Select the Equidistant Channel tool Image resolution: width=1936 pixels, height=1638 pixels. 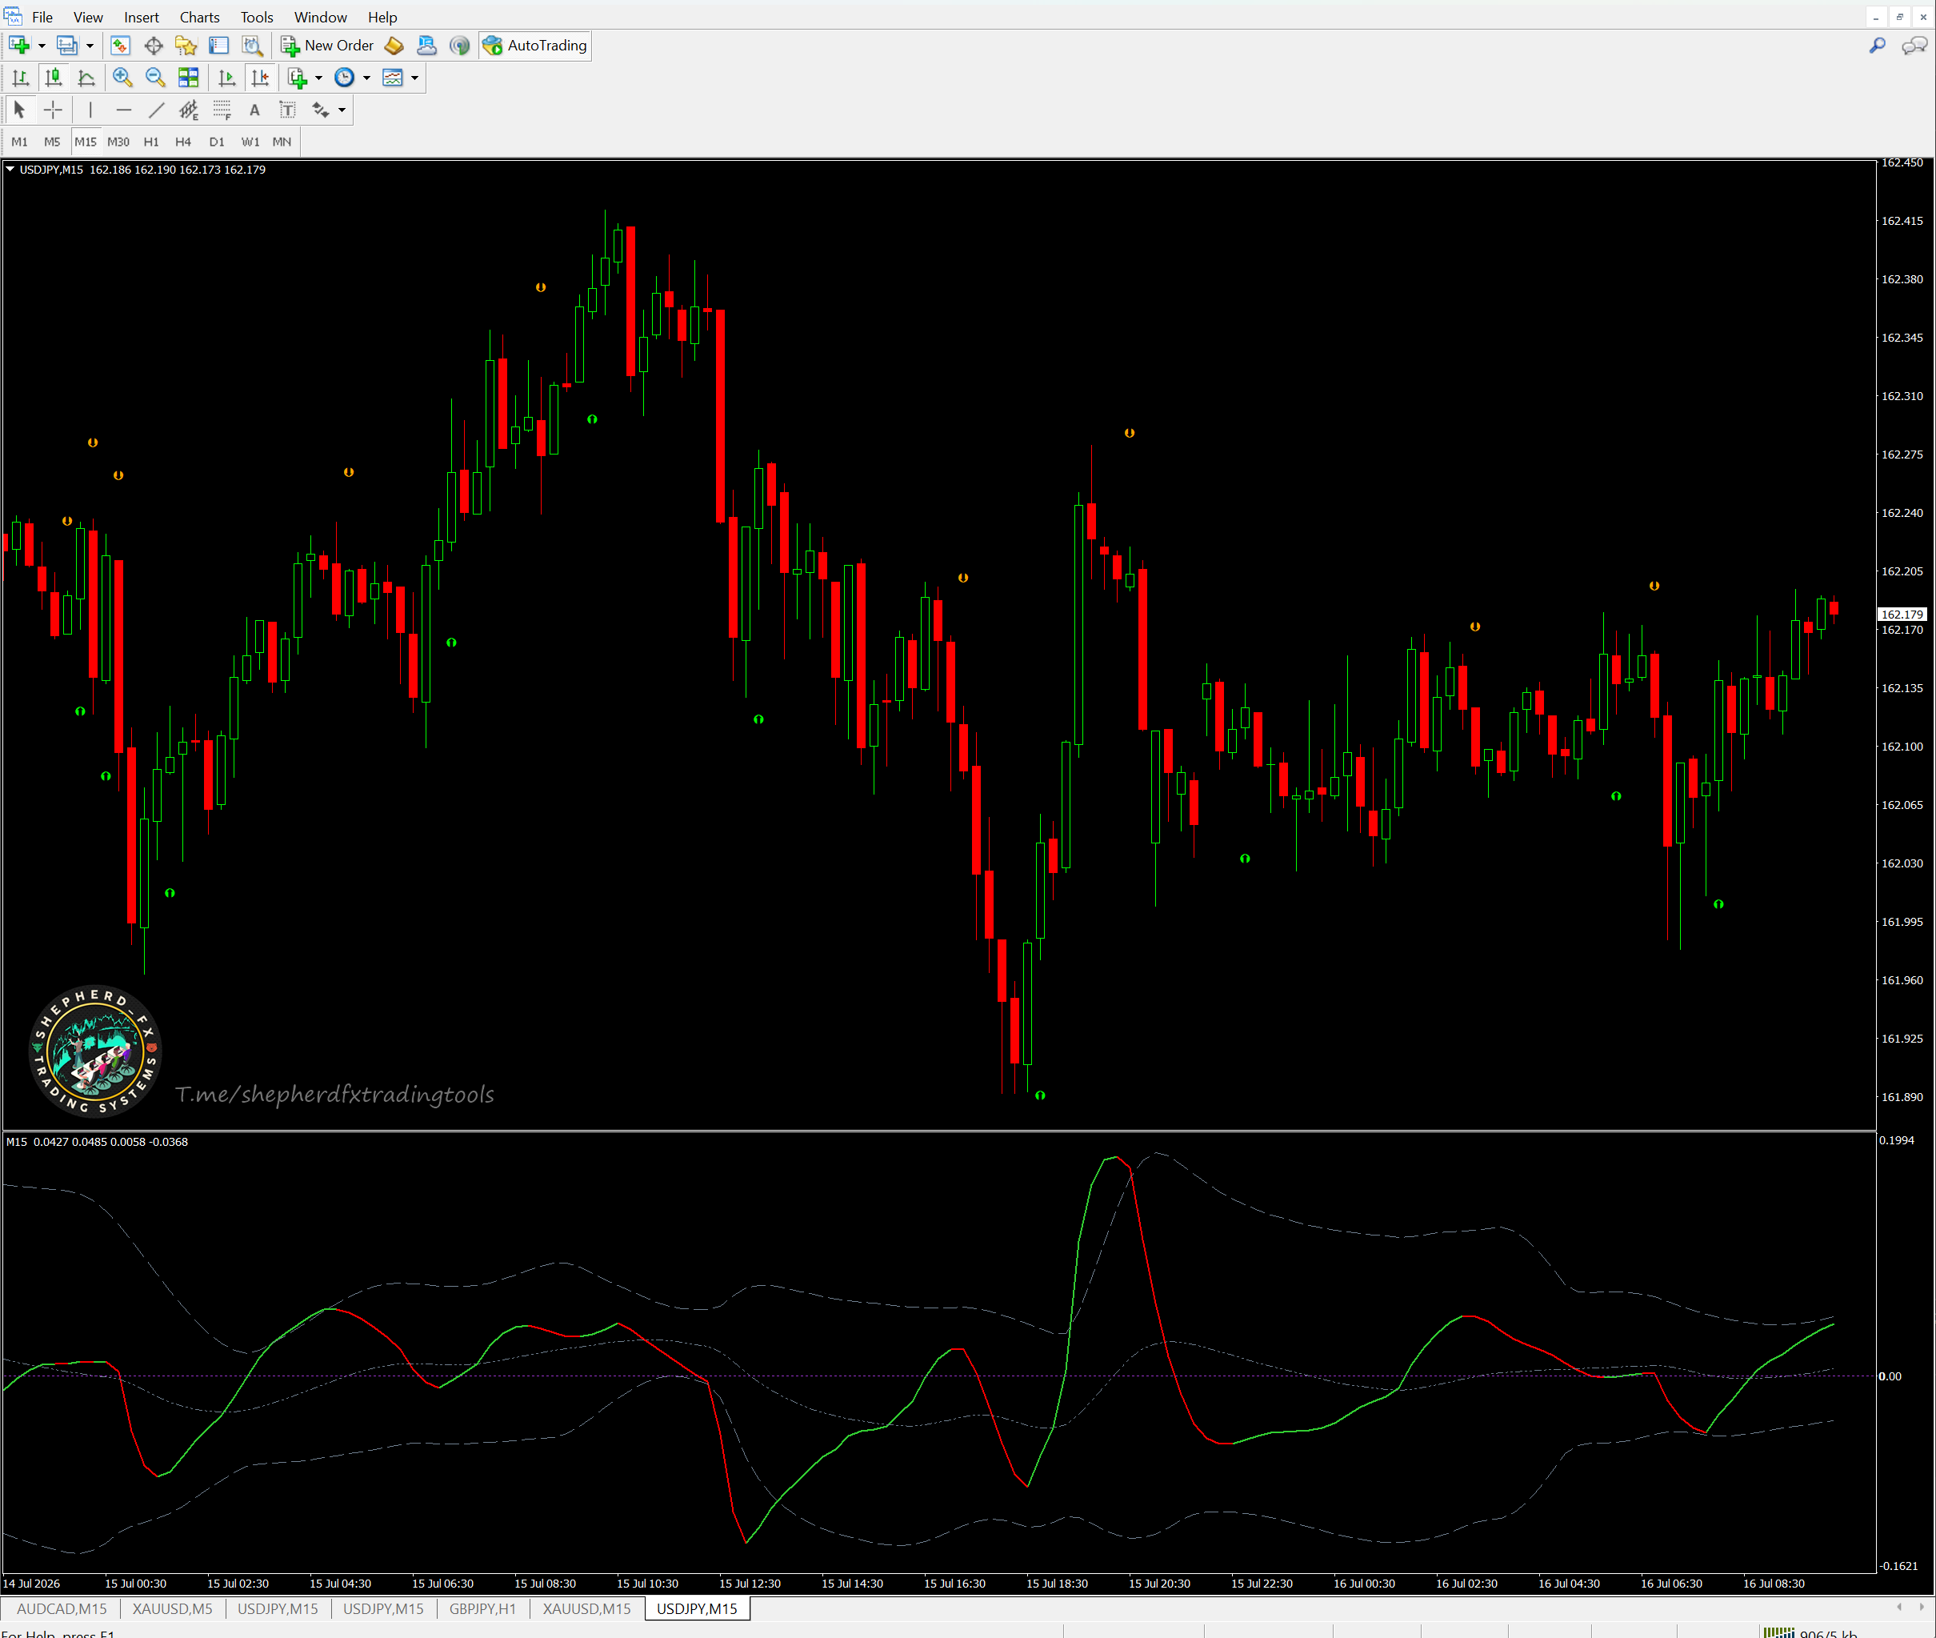click(x=190, y=110)
